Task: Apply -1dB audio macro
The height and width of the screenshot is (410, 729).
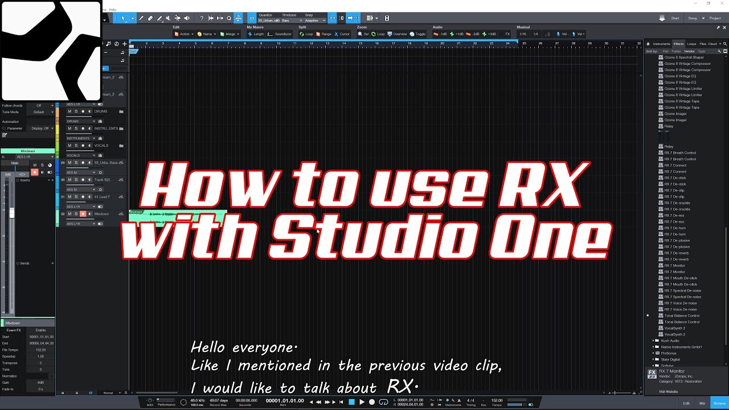Action: click(x=440, y=34)
